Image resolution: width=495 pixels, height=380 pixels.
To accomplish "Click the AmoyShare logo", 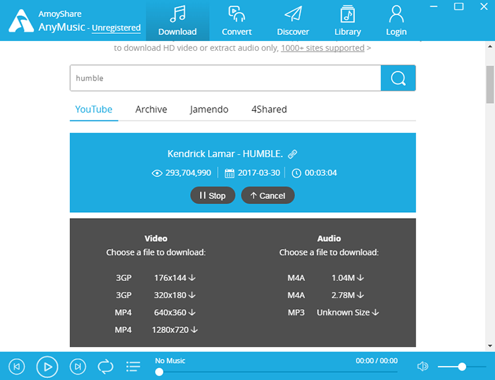I will [x=21, y=21].
